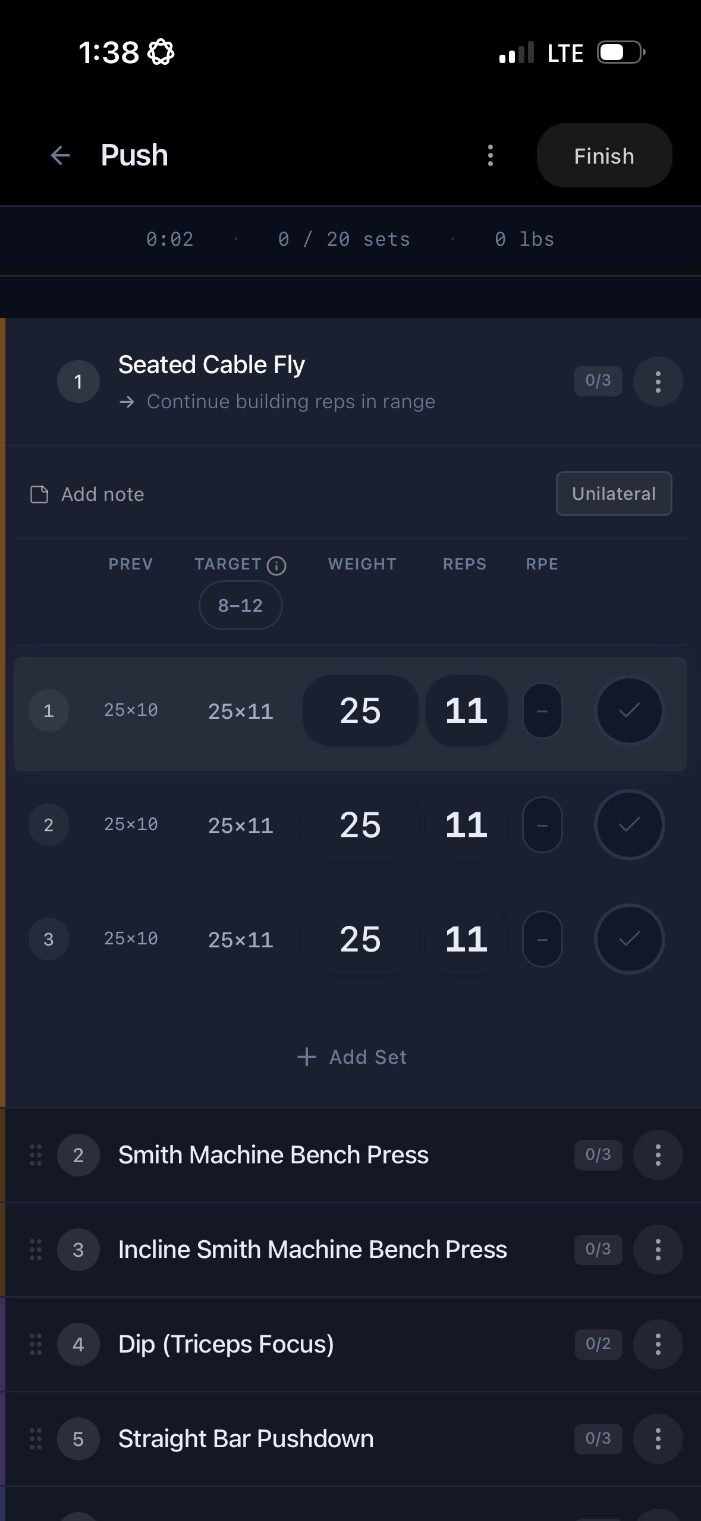701x1521 pixels.
Task: Tap the Add note icon
Action: coord(39,493)
